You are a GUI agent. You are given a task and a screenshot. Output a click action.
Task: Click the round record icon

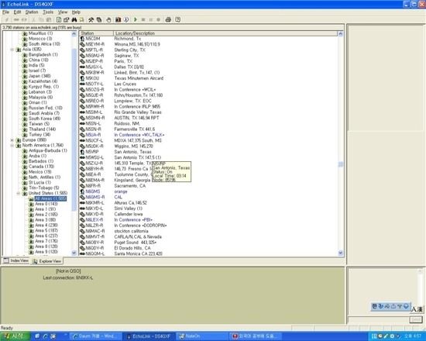158,19
